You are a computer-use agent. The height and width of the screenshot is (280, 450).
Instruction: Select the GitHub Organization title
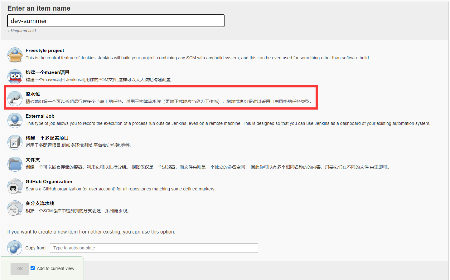49,182
